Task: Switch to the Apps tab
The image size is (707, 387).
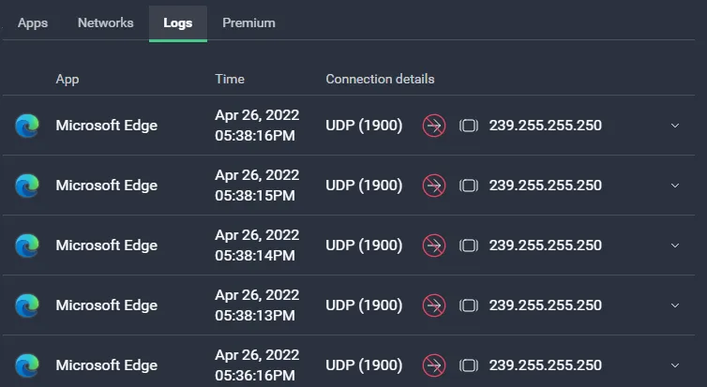Action: pos(33,23)
